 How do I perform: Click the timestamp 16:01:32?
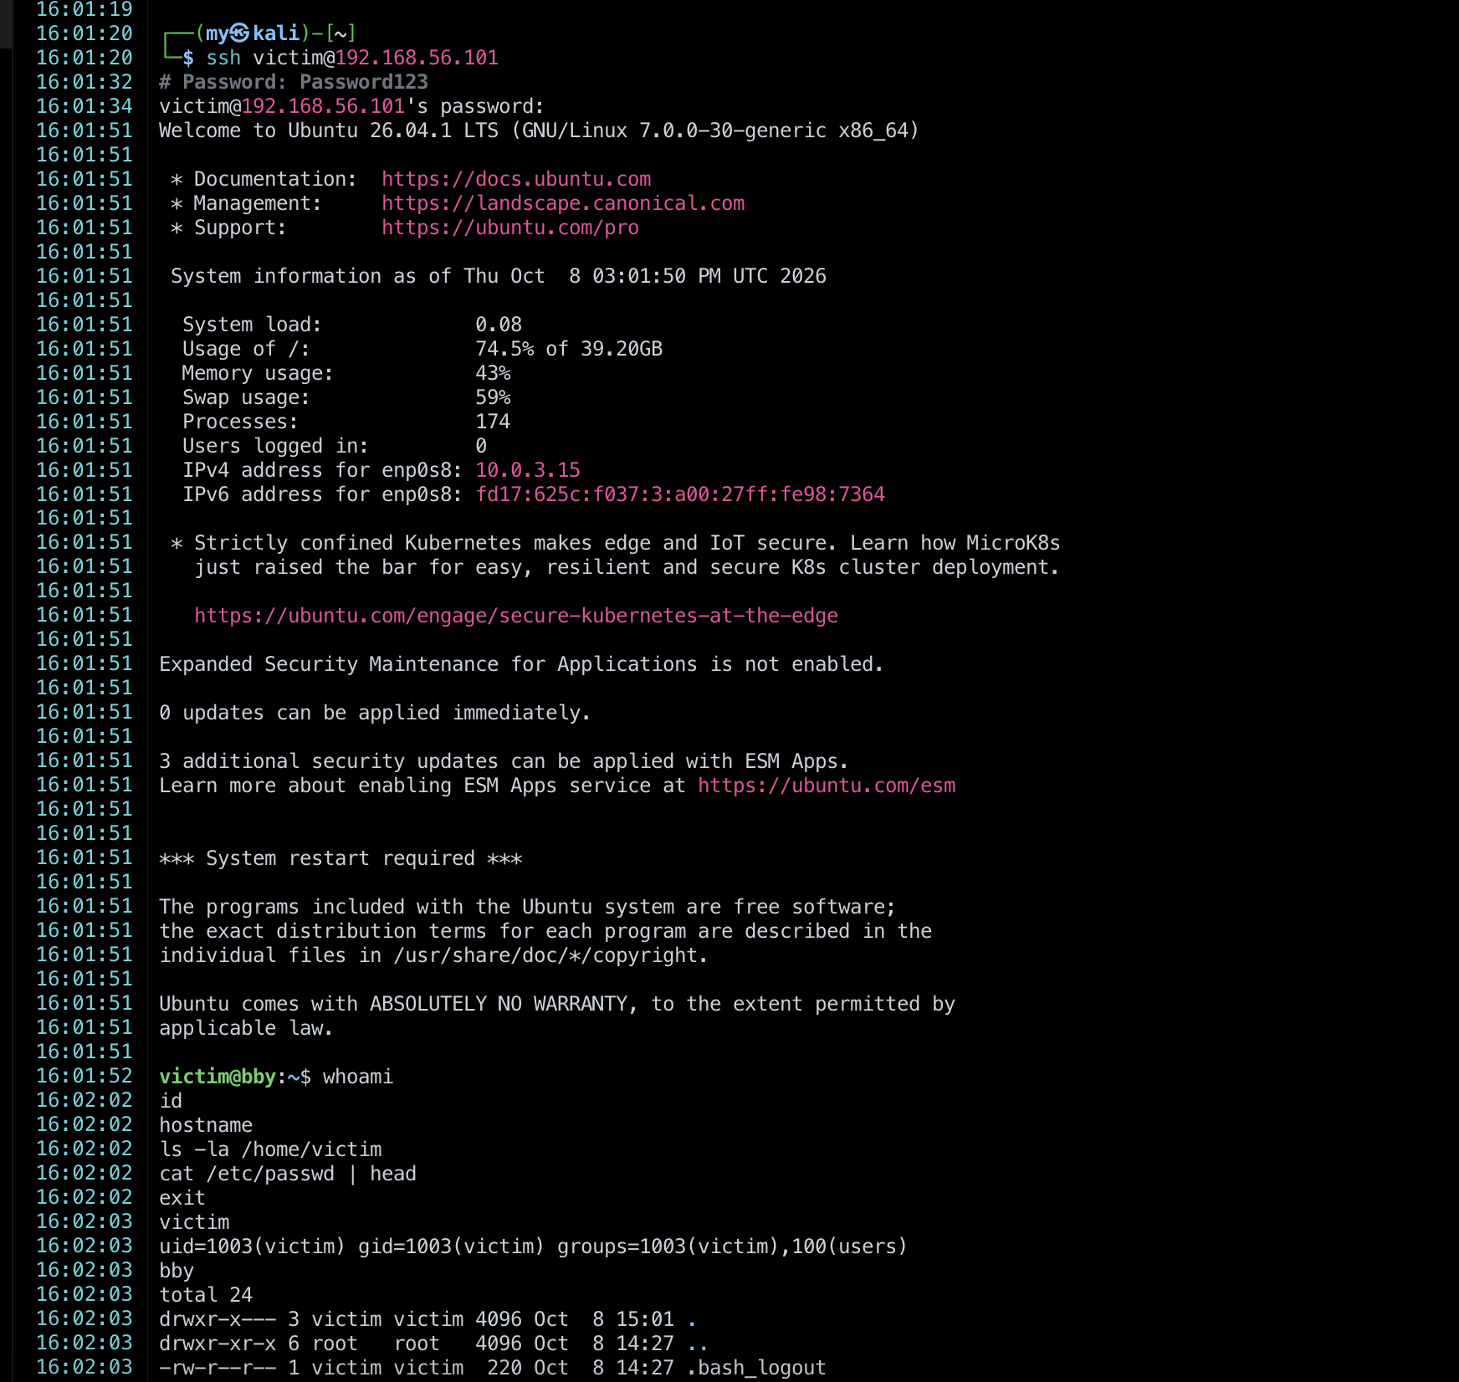(x=84, y=82)
